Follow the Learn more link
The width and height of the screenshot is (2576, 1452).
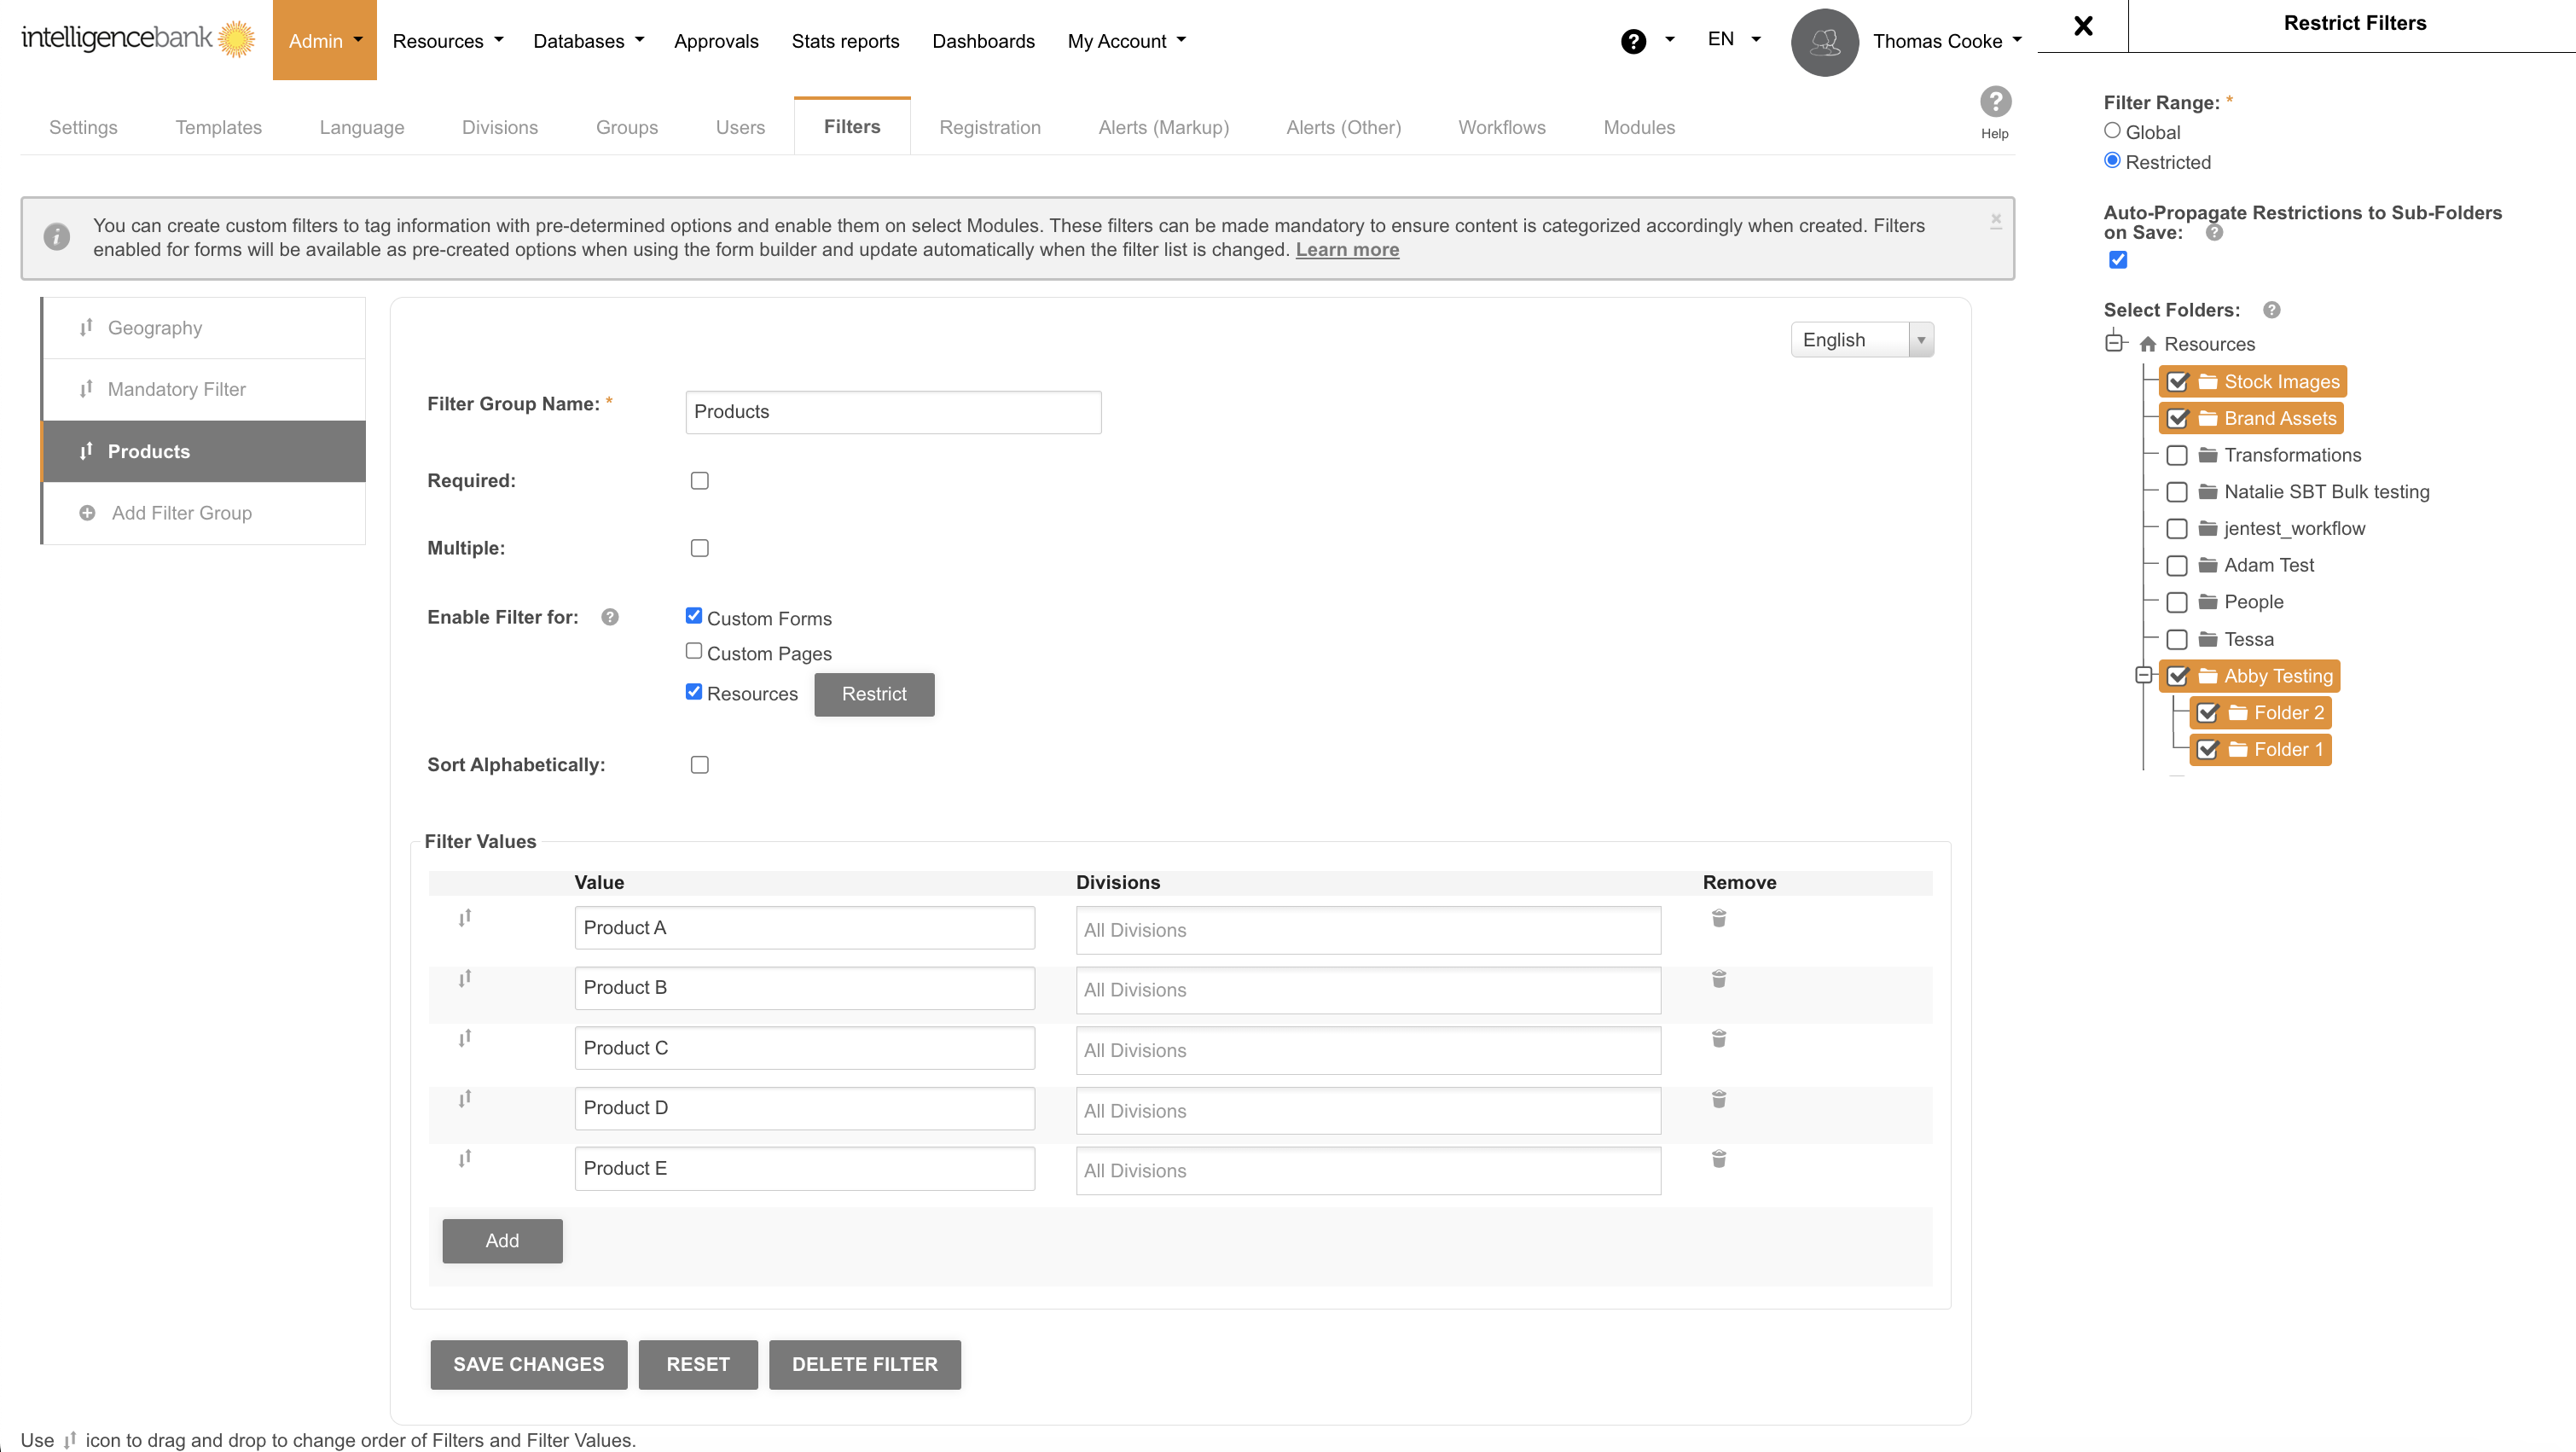[1346, 250]
